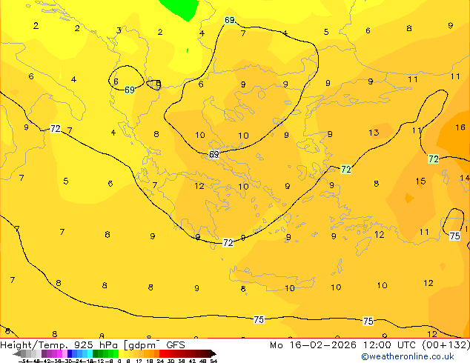The width and height of the screenshot is (470, 363).
Task: Click the temperature value "3" on the map
Action: [x=119, y=30]
